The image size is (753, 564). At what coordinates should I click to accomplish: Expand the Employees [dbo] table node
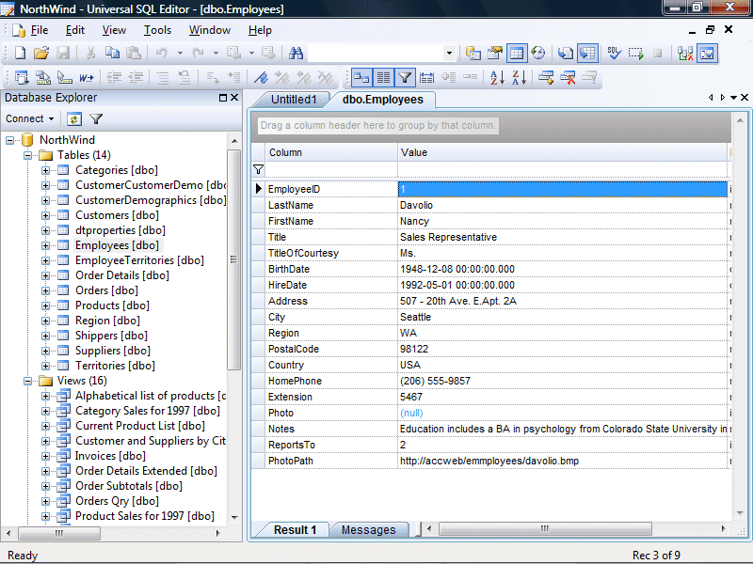45,245
